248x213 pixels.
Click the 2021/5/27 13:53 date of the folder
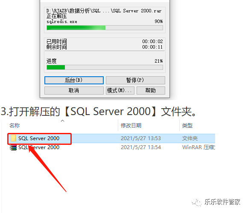(x=141, y=138)
